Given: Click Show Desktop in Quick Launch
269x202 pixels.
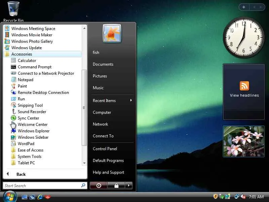Looking at the screenshot, I should [24, 197].
